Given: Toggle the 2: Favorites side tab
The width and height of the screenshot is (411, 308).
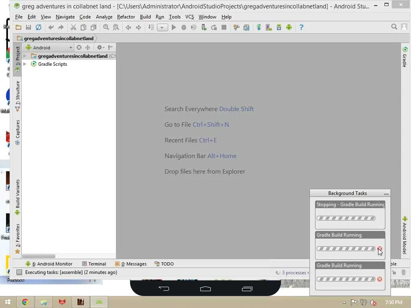Looking at the screenshot, I should (17, 239).
